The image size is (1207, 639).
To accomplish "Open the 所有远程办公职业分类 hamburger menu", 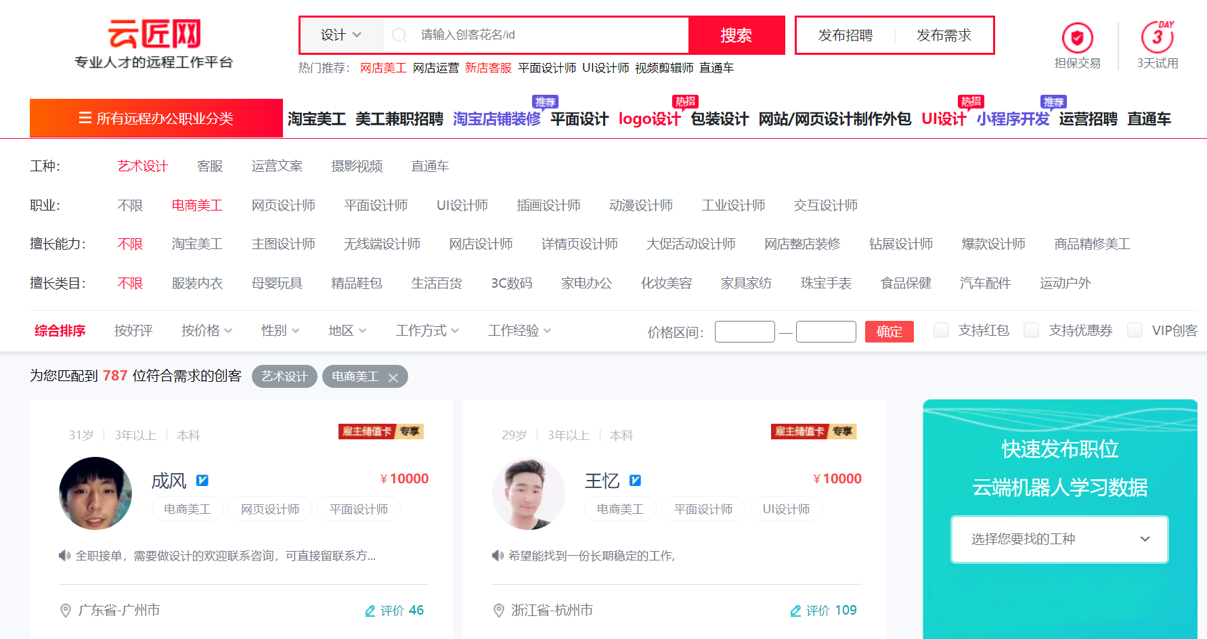I will tap(85, 118).
